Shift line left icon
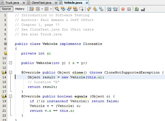The height and width of the screenshot is (121, 165). click(109, 9)
